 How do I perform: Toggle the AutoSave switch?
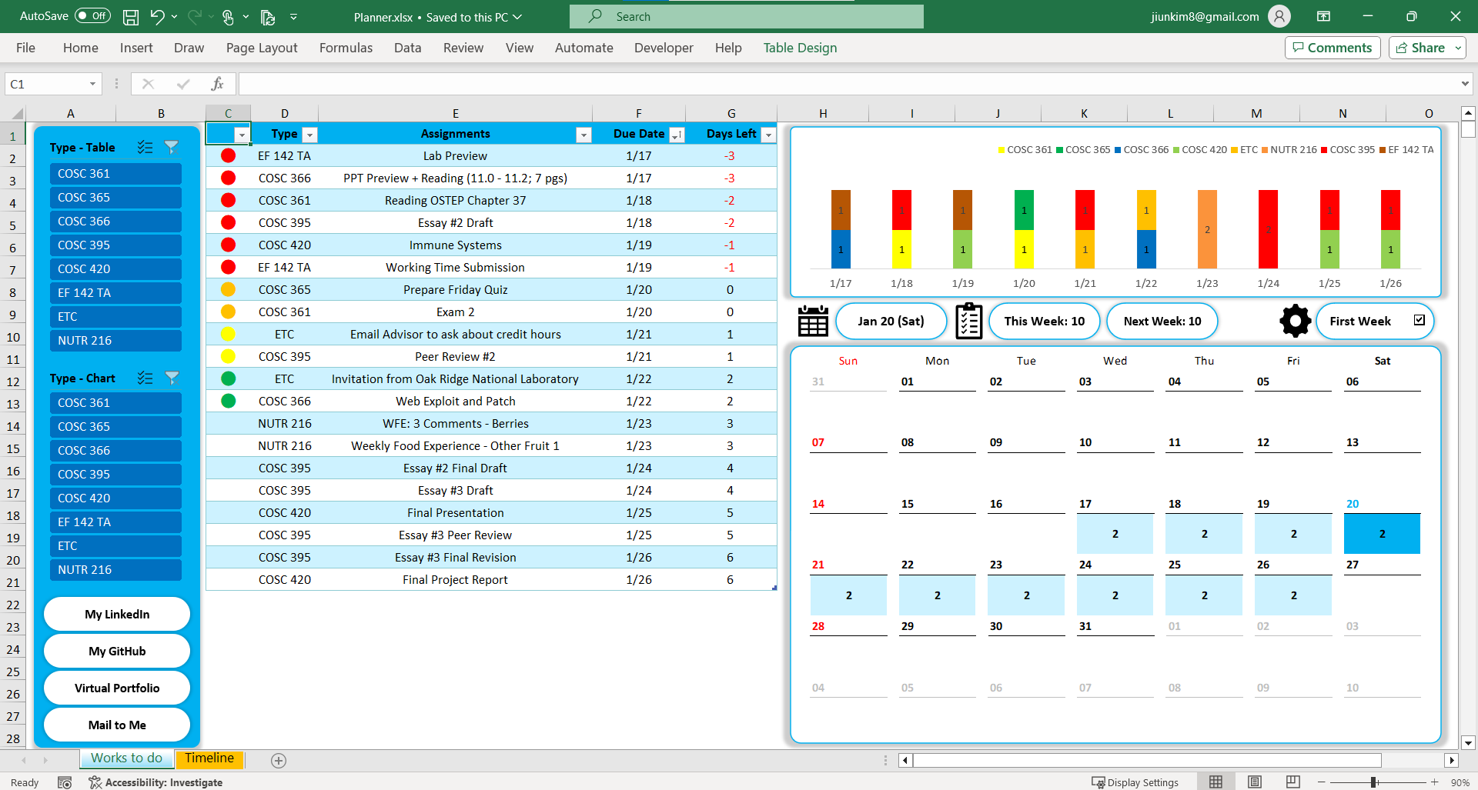tap(92, 16)
